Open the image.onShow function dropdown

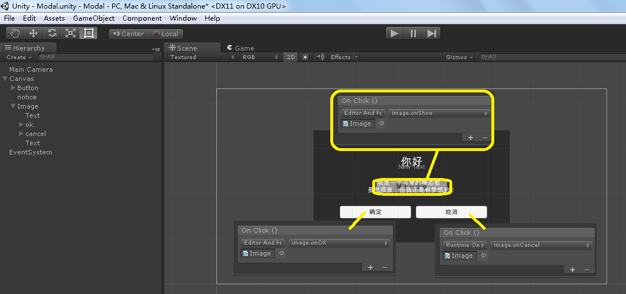pos(439,113)
